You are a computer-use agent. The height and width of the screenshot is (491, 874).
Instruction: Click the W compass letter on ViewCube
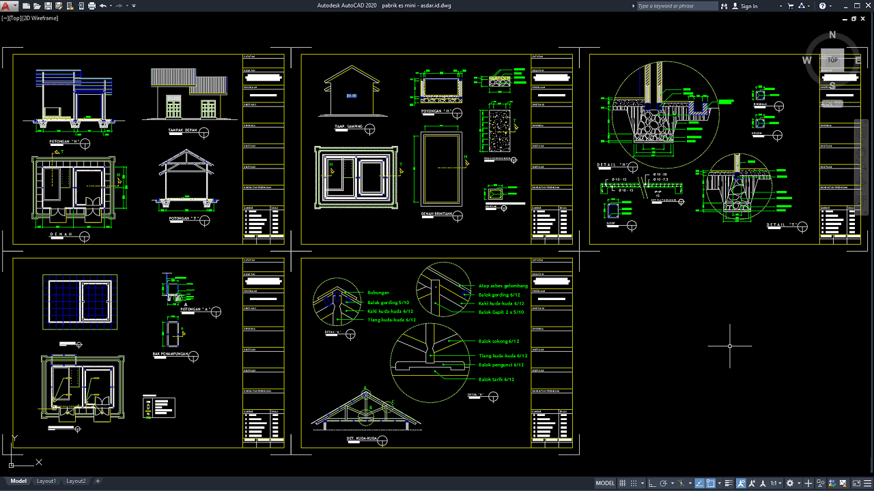pos(807,60)
